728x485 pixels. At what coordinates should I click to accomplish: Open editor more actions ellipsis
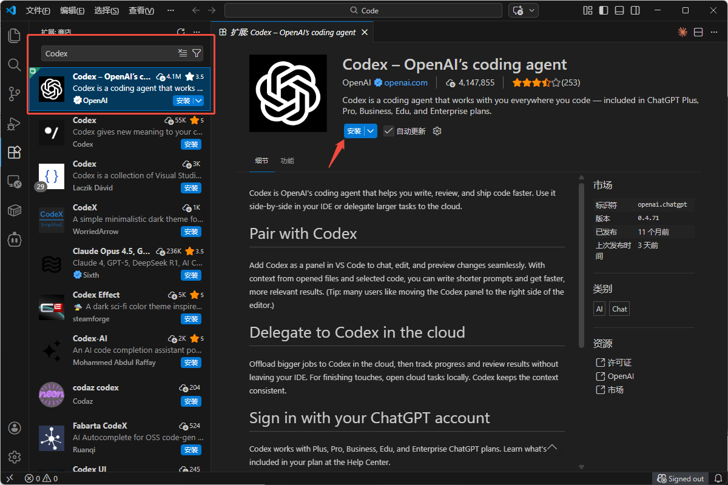[x=714, y=32]
